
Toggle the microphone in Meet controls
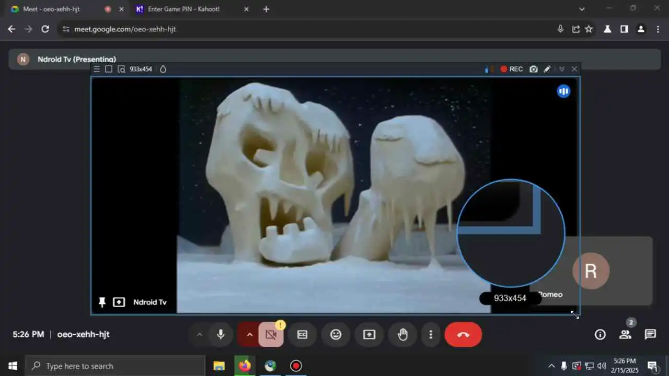pos(221,335)
